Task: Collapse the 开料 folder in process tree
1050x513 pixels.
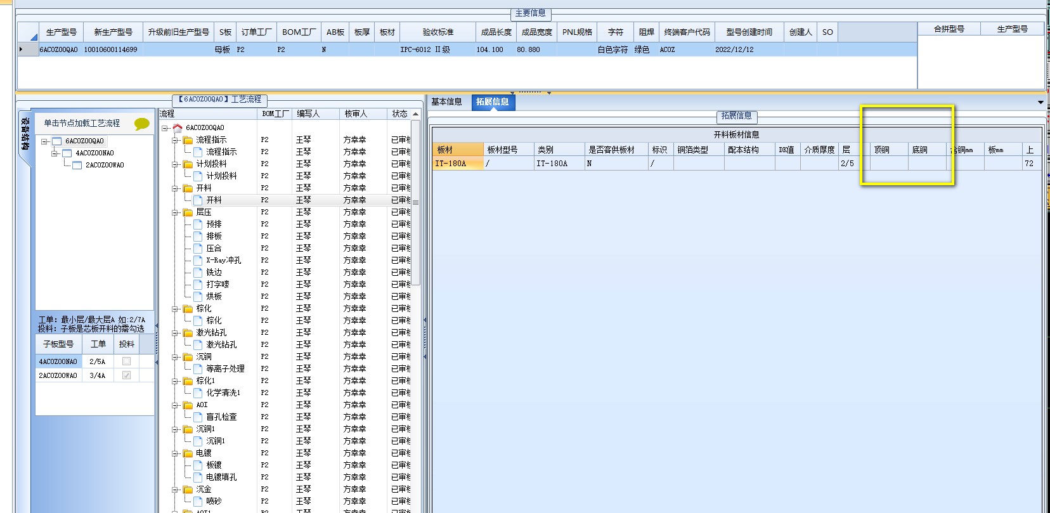Action: click(175, 188)
